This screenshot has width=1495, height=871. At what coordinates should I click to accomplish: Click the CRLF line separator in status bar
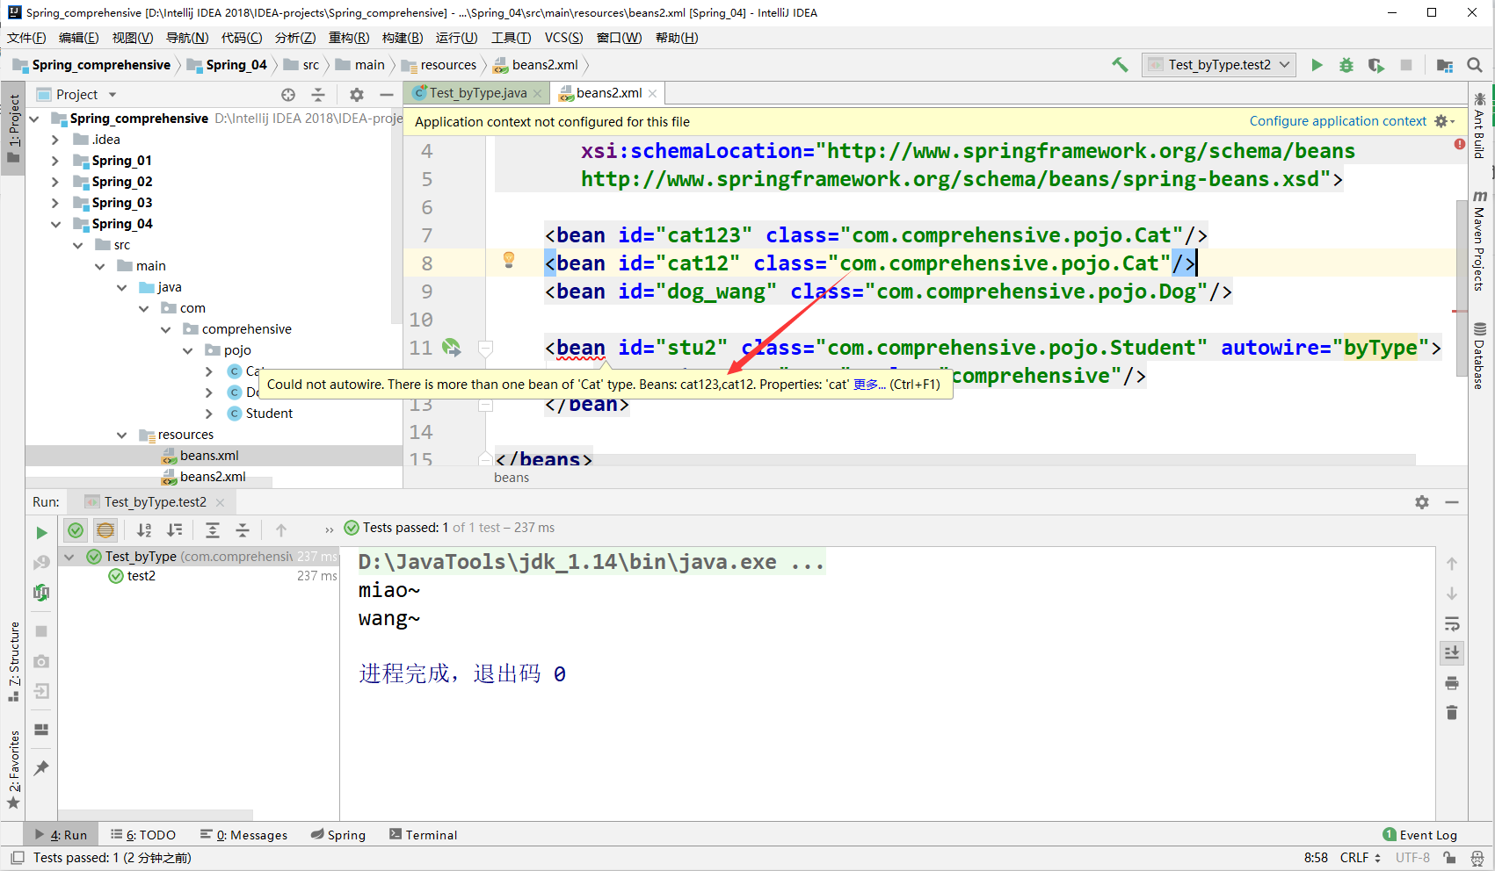tap(1360, 858)
